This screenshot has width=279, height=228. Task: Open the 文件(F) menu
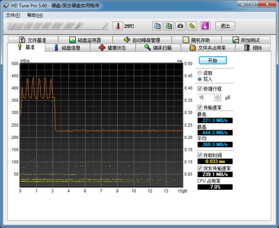pos(13,15)
